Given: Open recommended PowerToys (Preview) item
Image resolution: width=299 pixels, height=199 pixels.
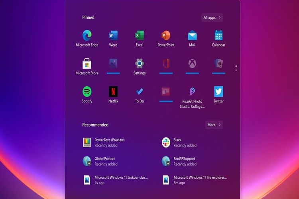Looking at the screenshot, I should pos(104,142).
